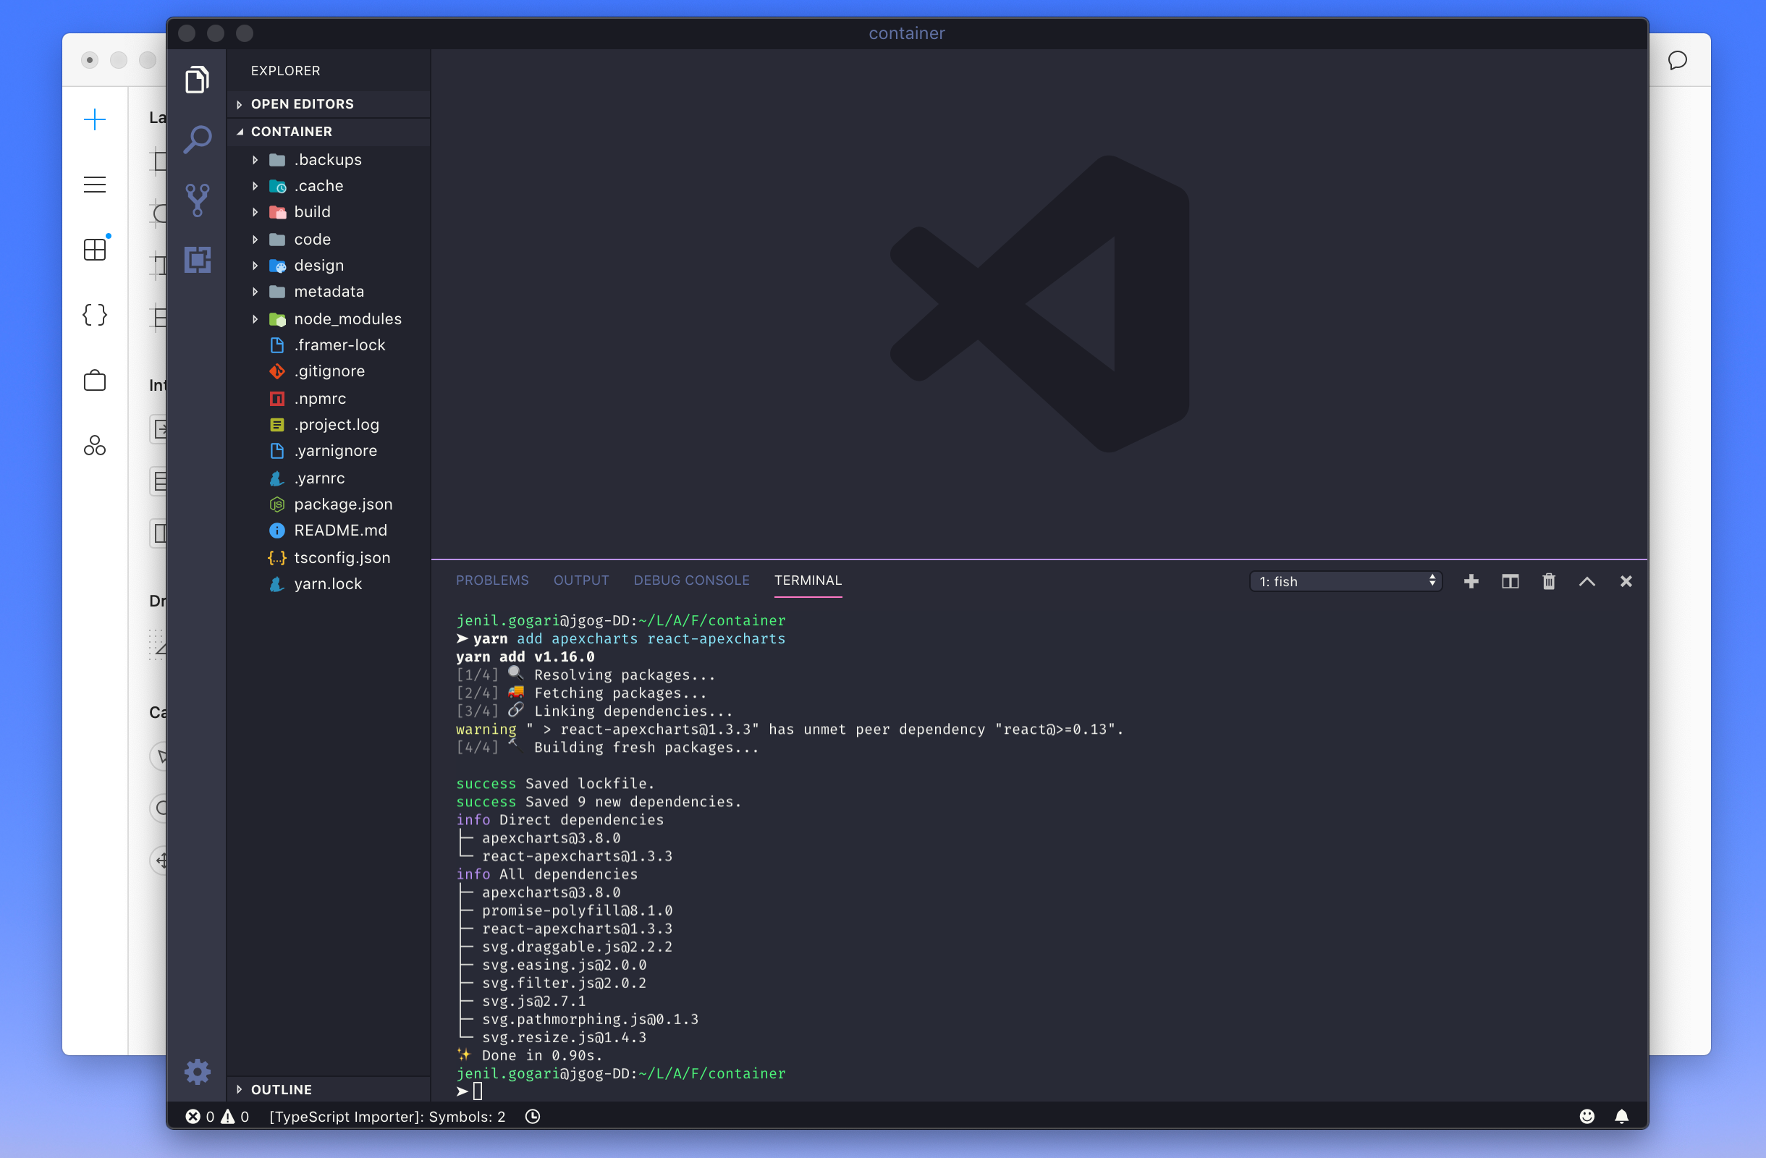Open package.json file
The image size is (1766, 1158).
(x=329, y=504)
